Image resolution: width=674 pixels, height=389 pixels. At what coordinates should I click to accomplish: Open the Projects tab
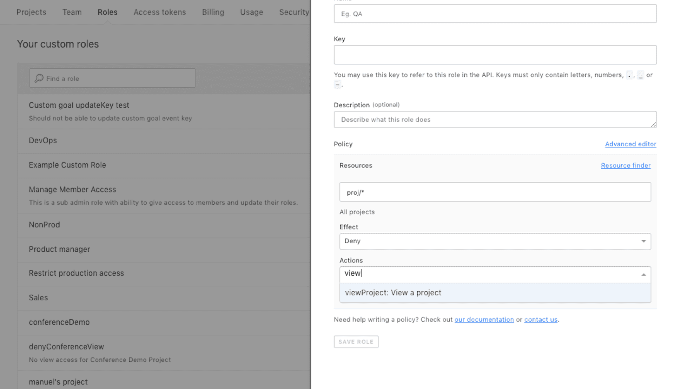click(x=31, y=12)
